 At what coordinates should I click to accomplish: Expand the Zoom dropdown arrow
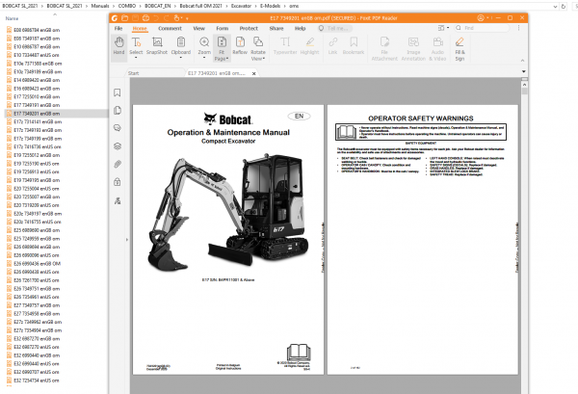(204, 58)
